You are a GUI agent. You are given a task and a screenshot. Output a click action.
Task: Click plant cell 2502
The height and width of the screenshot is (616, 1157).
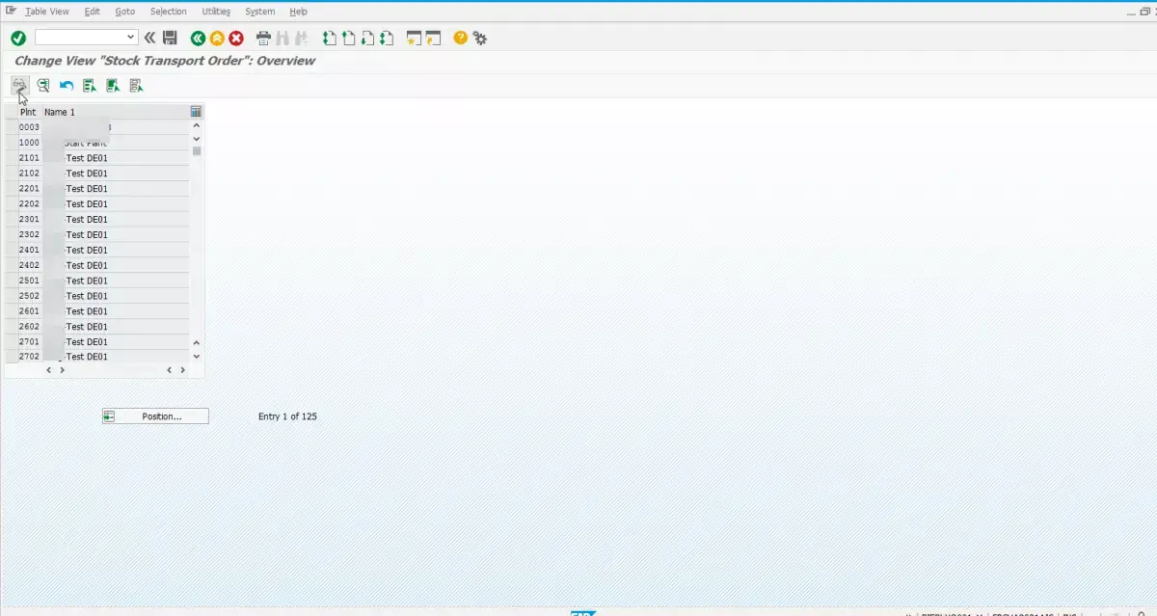point(30,296)
